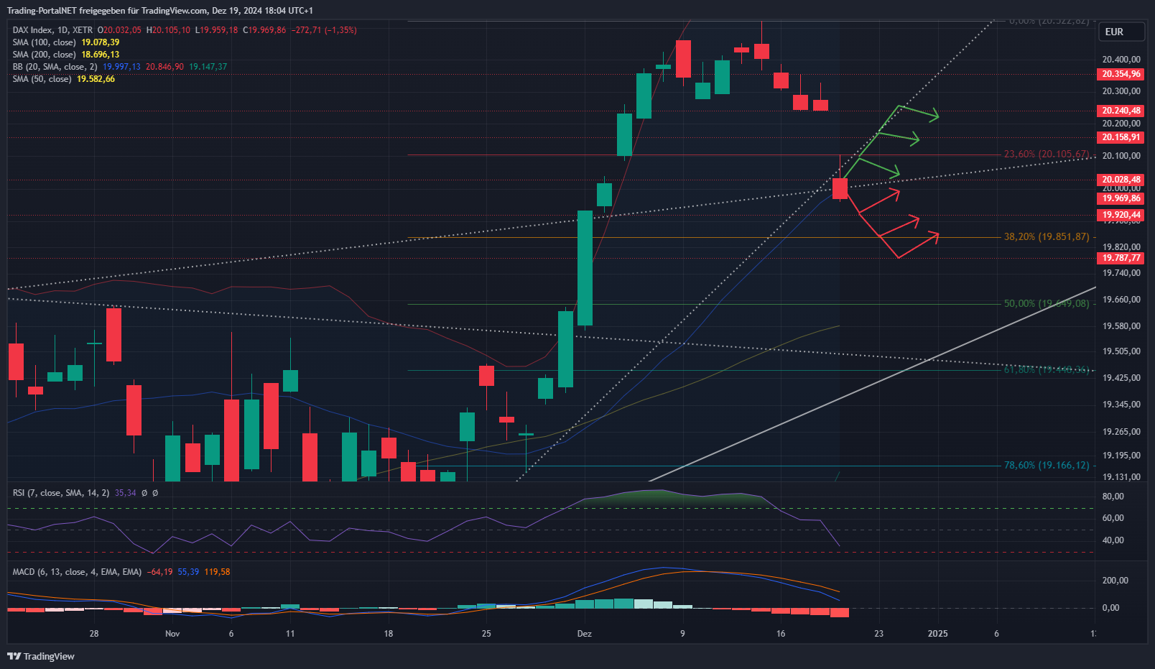This screenshot has width=1155, height=669.
Task: Click the red price label 20.240,48
Action: click(1121, 111)
